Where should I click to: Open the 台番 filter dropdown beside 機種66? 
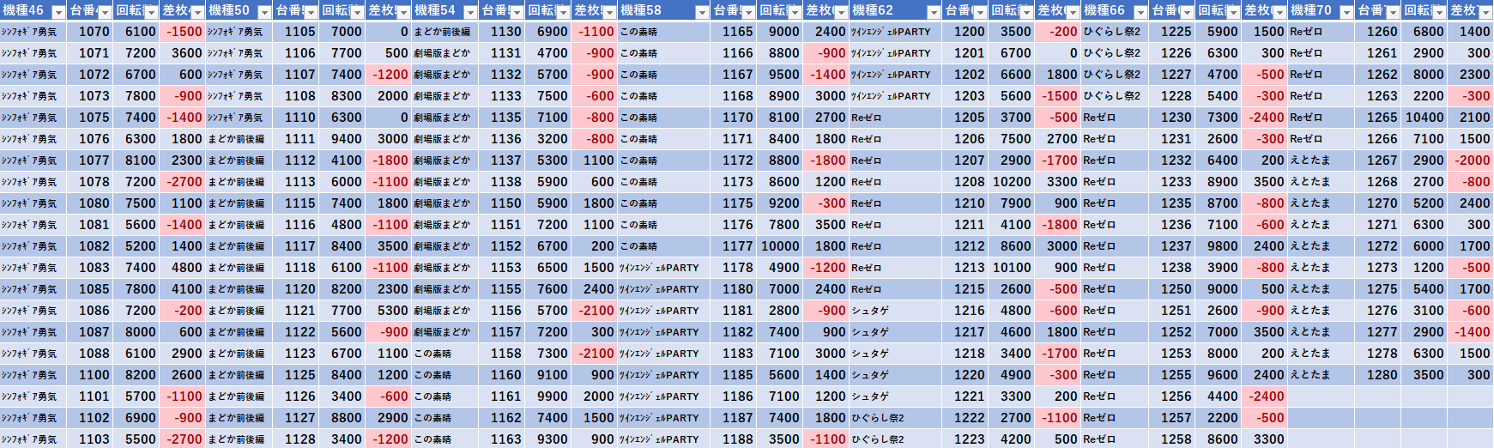click(x=1187, y=12)
